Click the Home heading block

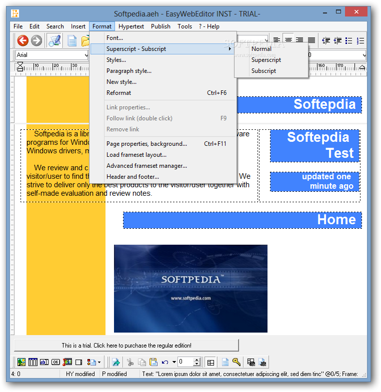(x=242, y=220)
